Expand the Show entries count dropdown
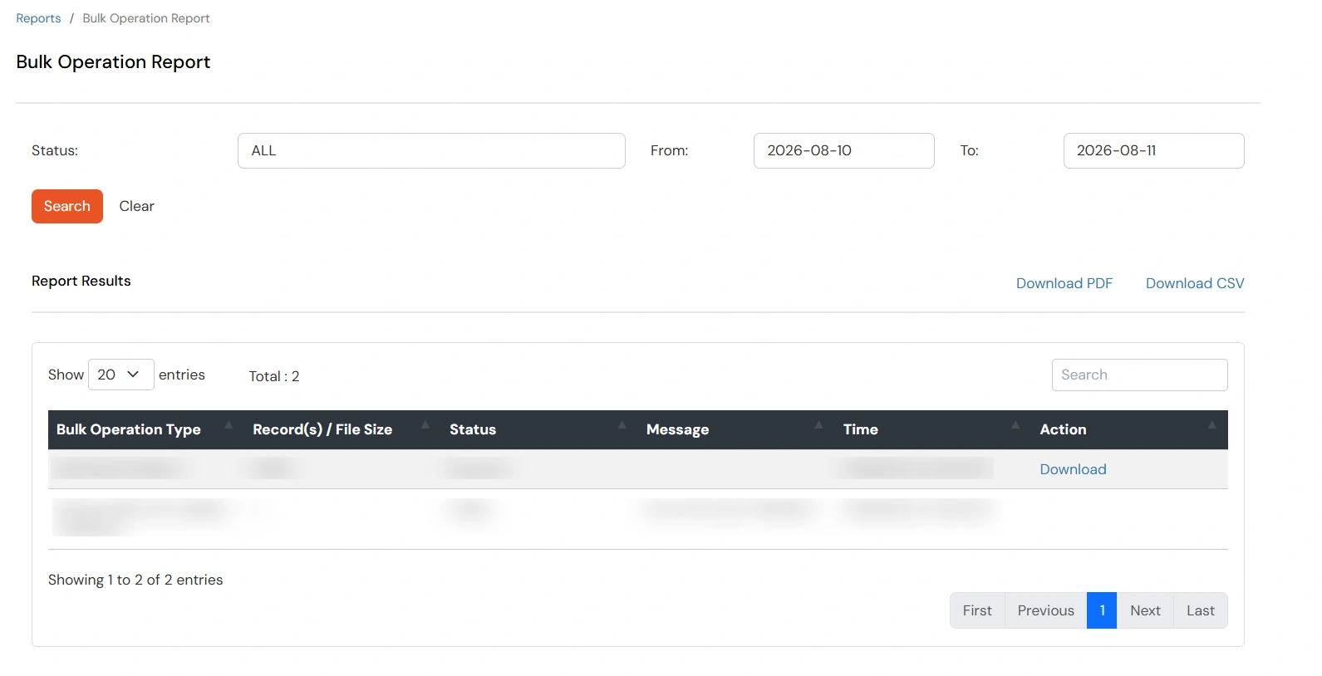This screenshot has height=676, width=1322. tap(121, 375)
